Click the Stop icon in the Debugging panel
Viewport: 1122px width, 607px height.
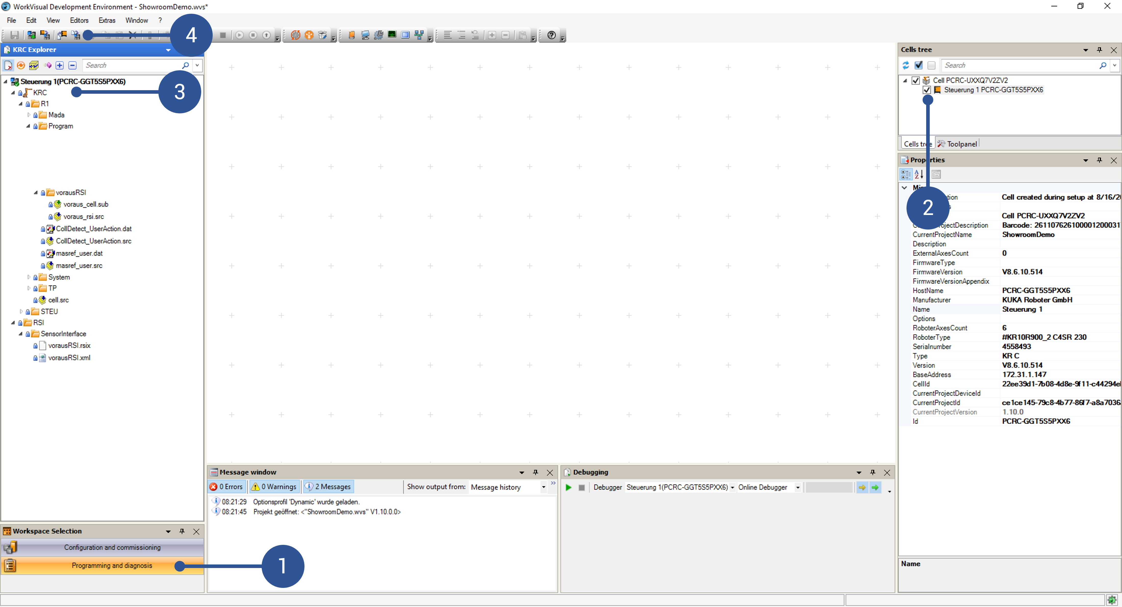[x=581, y=487]
